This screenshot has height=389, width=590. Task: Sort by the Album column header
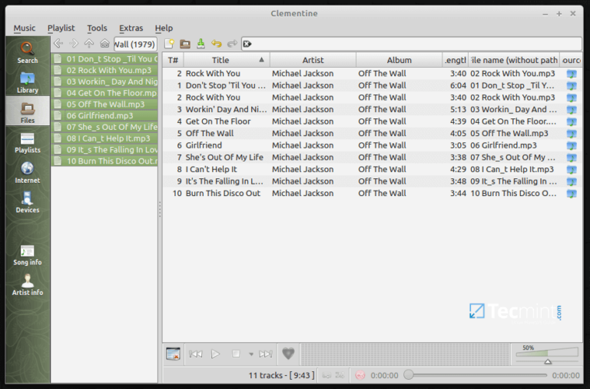tap(399, 60)
